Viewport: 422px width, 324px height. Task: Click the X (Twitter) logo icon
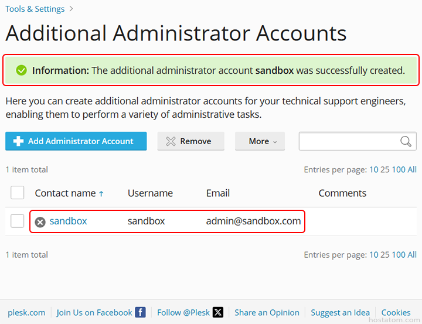pyautogui.click(x=218, y=312)
